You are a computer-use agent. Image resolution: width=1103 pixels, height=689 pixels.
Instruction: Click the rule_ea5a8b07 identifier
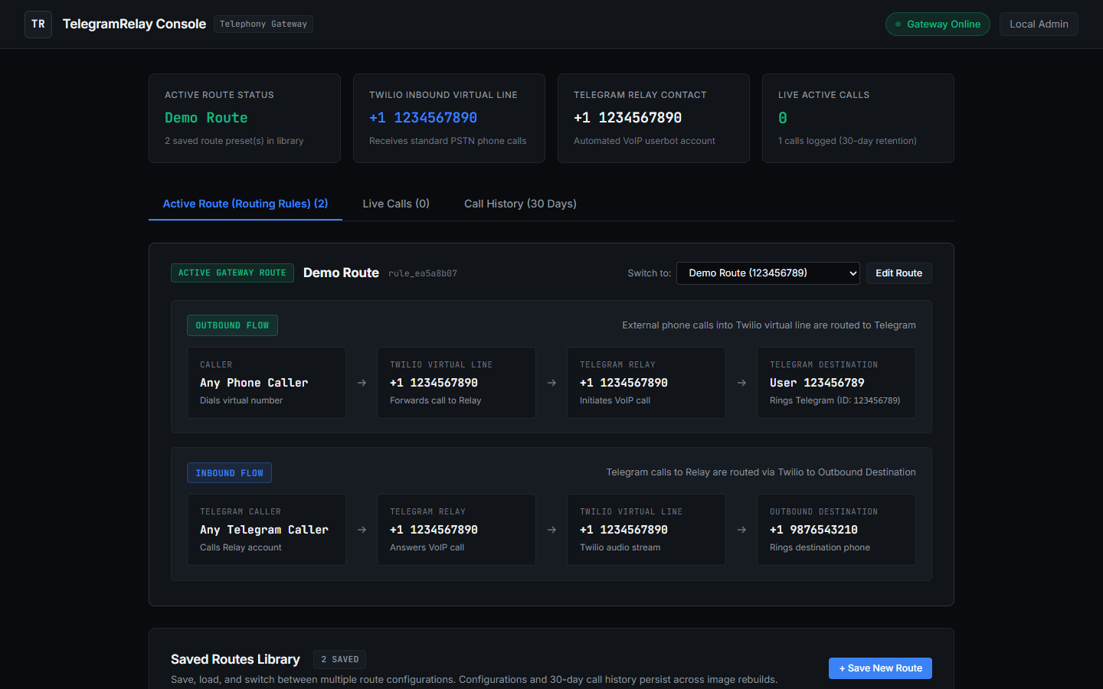coord(423,273)
